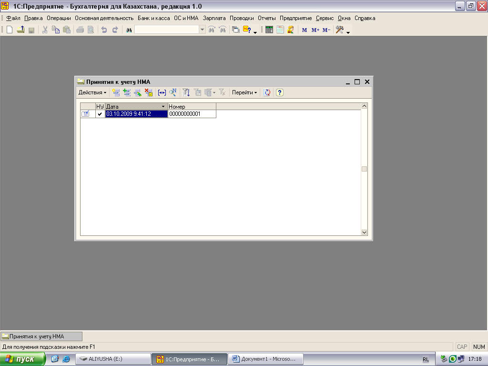Click the Find next binoculars icon
The height and width of the screenshot is (366, 488).
click(x=212, y=30)
